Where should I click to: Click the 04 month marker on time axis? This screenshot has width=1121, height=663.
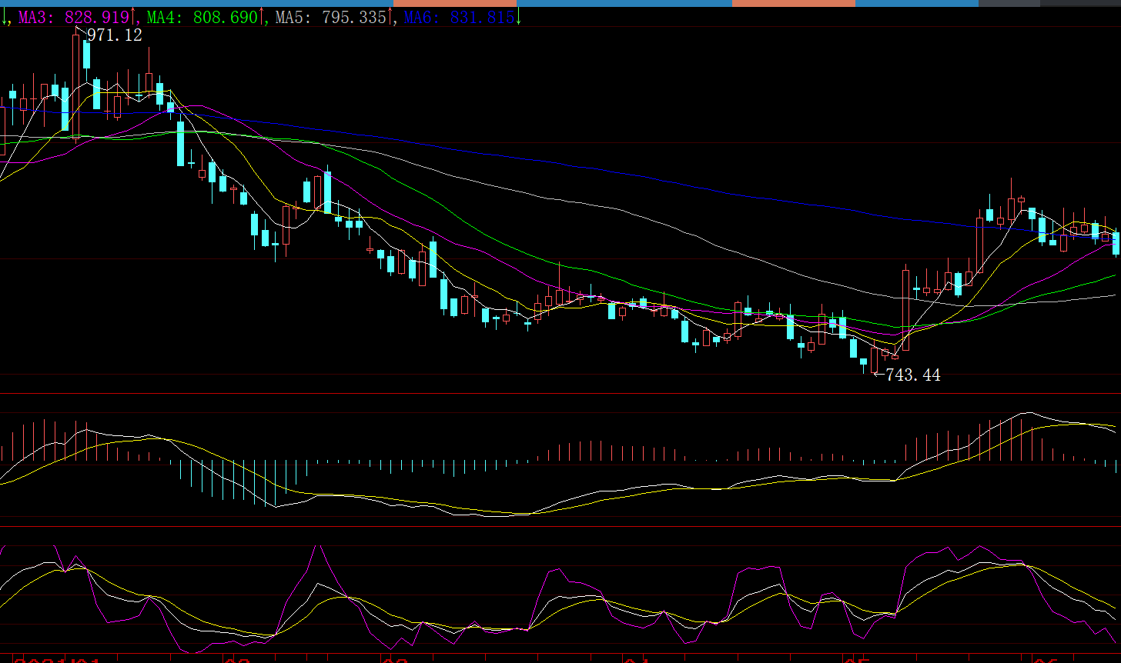tap(634, 660)
